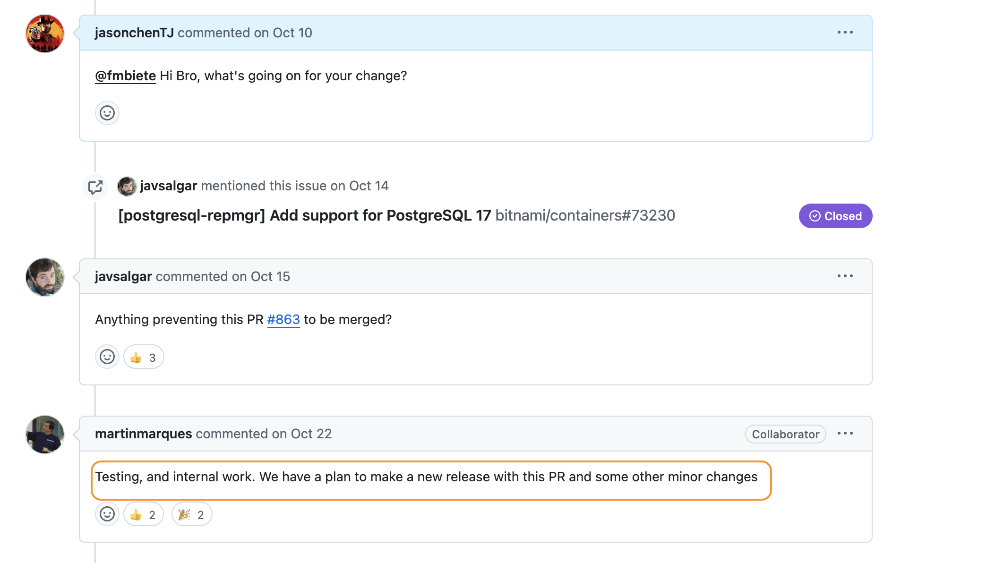Screen dimensions: 995x563
Task: Open martinmarques's avatar profile
Action: 45,435
